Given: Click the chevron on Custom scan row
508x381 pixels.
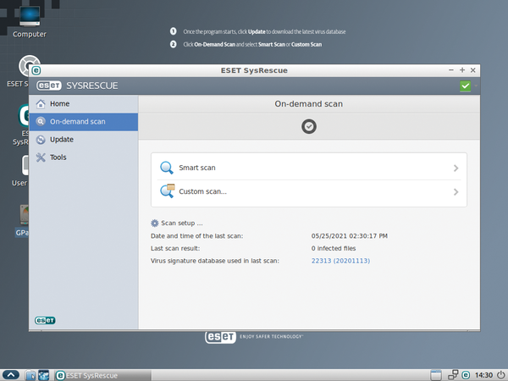Looking at the screenshot, I should tap(456, 192).
